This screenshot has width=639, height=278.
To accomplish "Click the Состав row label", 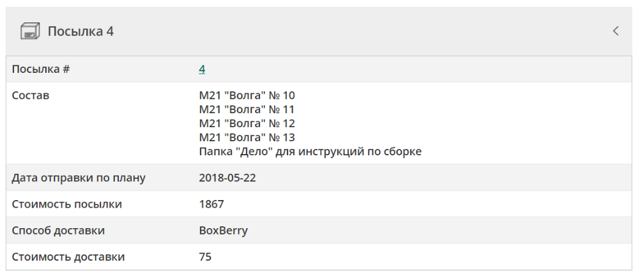I will point(31,96).
